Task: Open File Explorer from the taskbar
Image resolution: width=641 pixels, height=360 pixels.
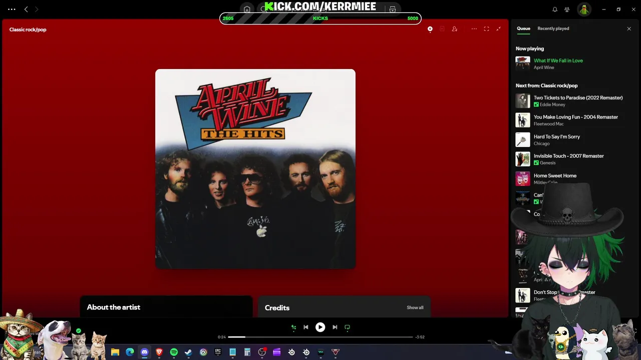Action: (115, 352)
